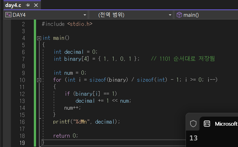Click the decimal += 1 << num statement
Screen dimensions: 238x147
click(x=103, y=101)
